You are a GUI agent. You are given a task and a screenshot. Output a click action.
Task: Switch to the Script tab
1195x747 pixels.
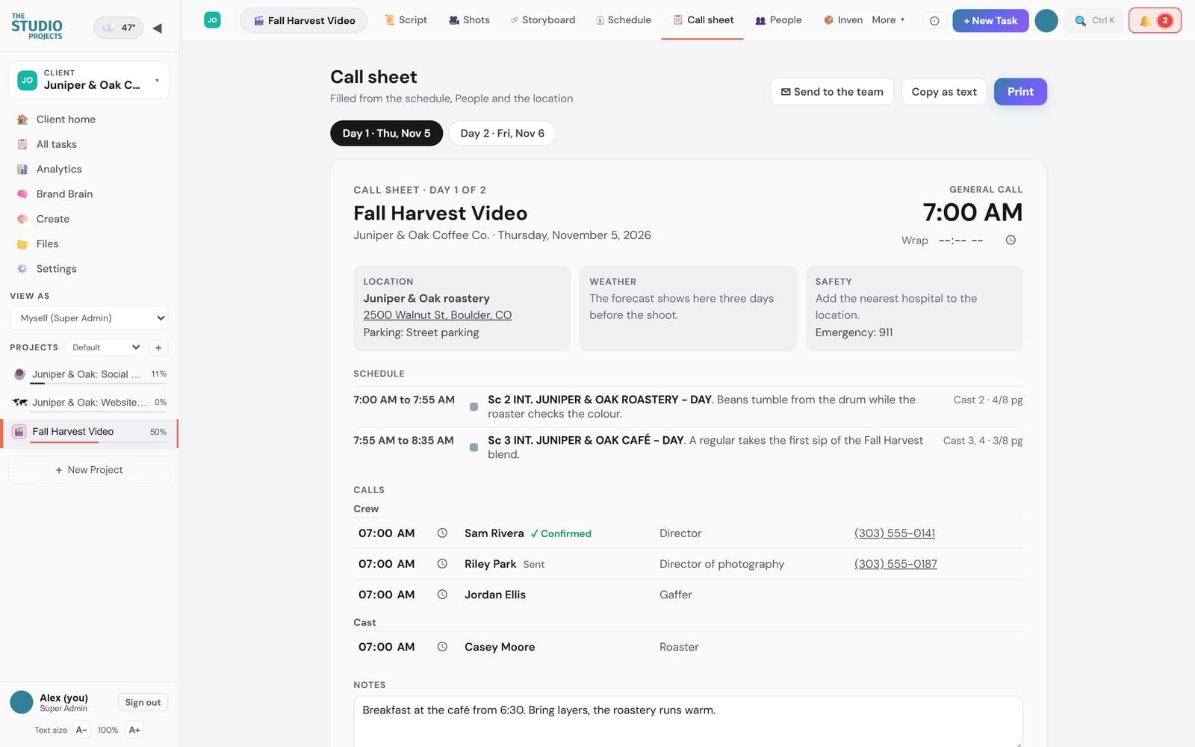[x=406, y=20]
